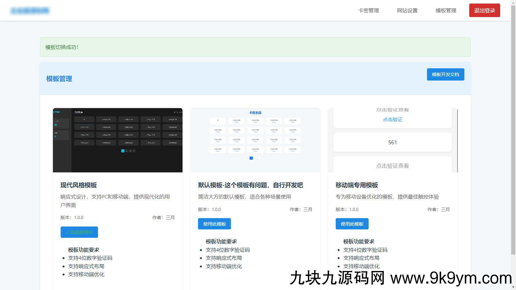Viewport: 516px width, 290px height.
Task: Click 使用此模板 under 移动端专用模板 card
Action: click(352, 224)
